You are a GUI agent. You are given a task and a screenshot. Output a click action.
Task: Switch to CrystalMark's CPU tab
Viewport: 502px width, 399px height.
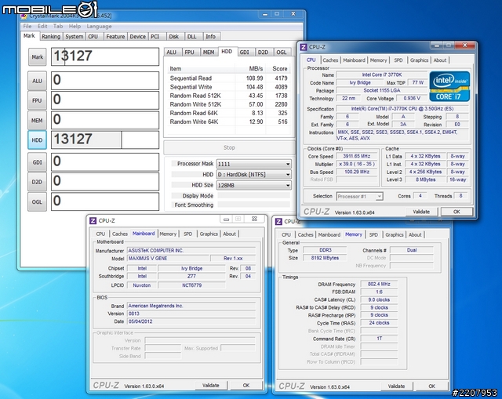pos(93,37)
